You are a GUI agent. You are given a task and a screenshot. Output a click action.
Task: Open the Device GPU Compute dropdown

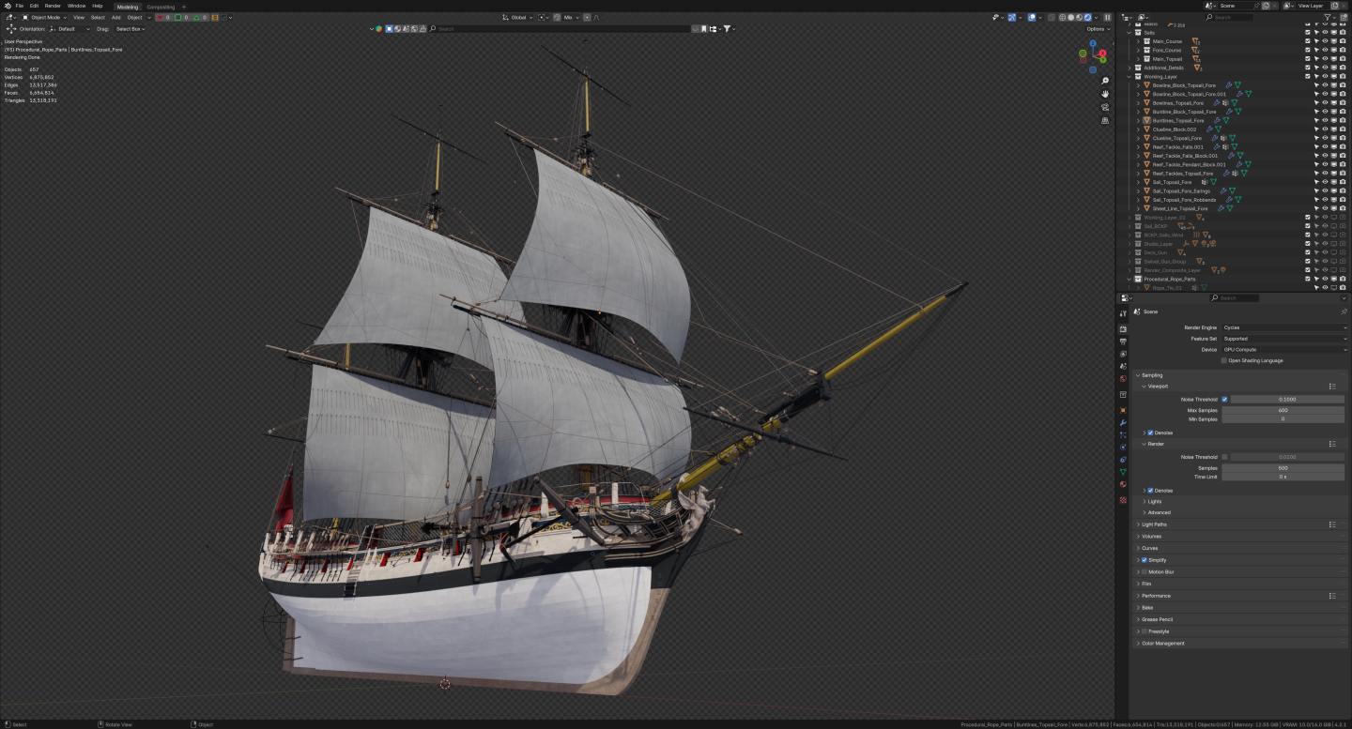(x=1284, y=349)
